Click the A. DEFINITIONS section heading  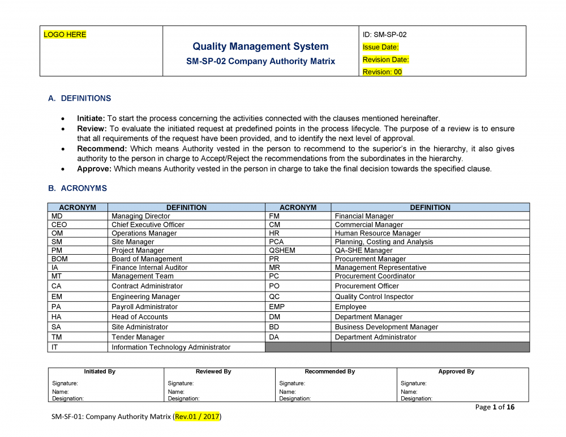pos(80,98)
